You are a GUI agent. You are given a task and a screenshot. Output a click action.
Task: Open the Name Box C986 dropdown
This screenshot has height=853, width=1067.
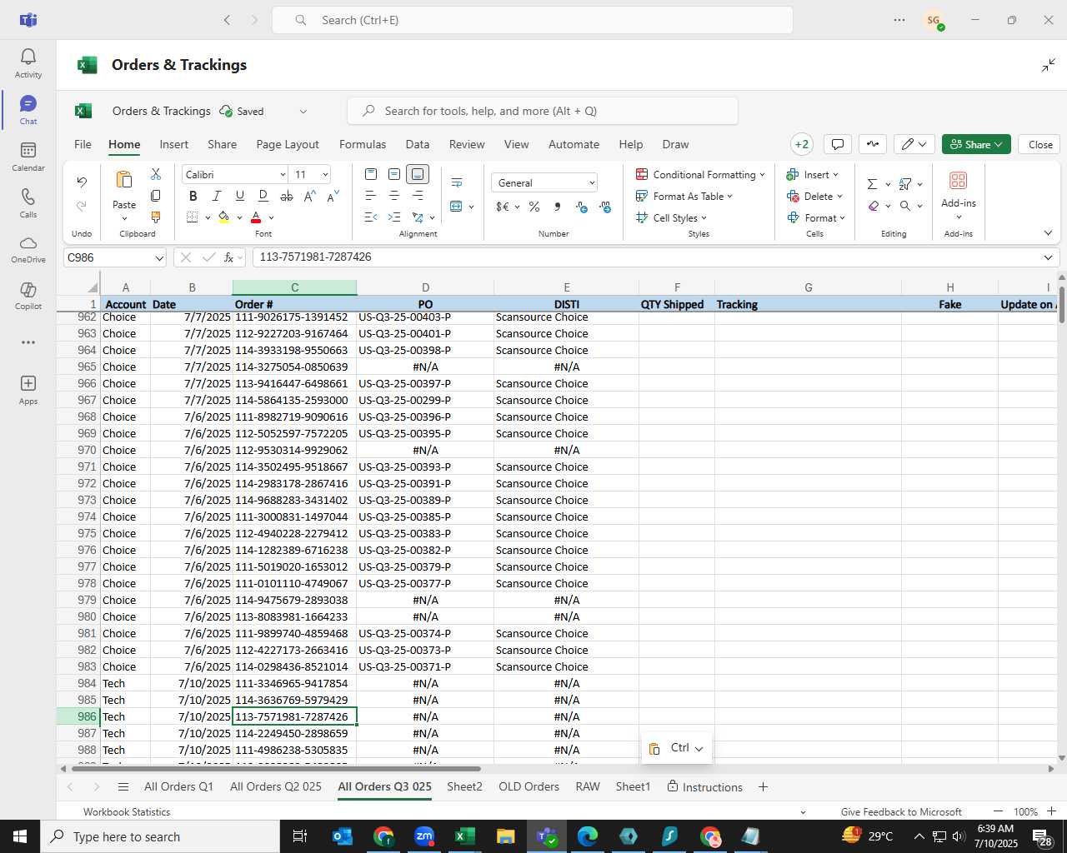pos(158,258)
